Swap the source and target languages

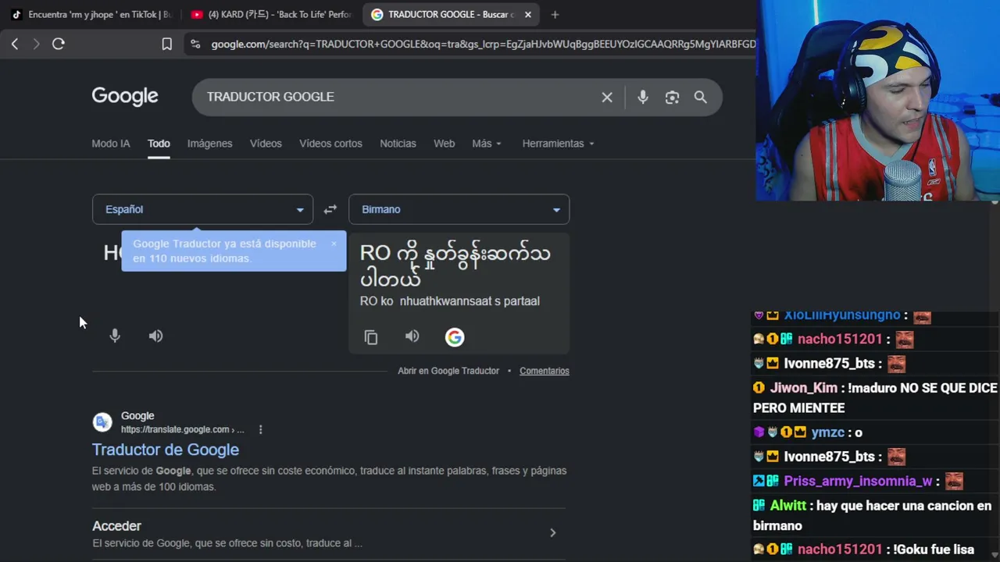point(330,209)
